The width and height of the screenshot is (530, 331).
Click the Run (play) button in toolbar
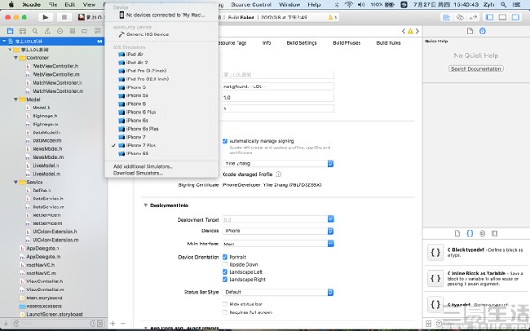(x=45, y=18)
